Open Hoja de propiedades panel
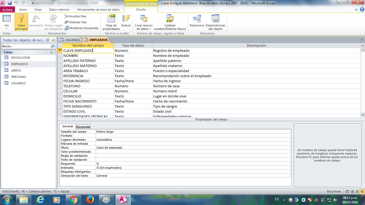 pos(111,19)
